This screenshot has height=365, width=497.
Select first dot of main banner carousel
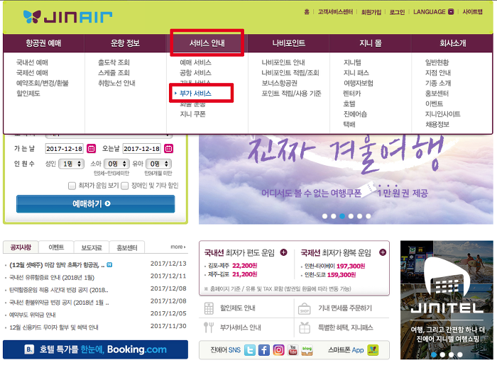coord(324,216)
